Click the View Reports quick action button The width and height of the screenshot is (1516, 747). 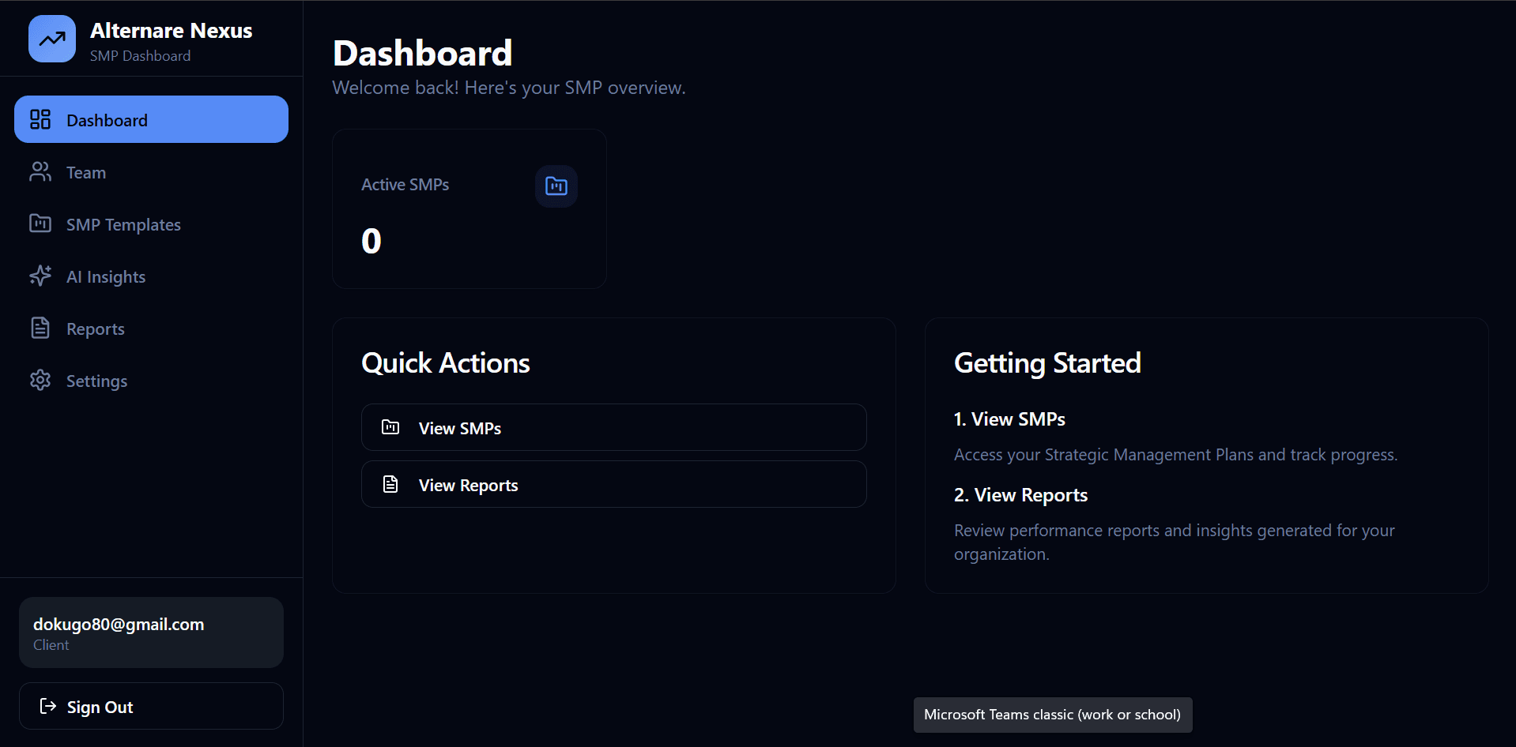pos(613,484)
